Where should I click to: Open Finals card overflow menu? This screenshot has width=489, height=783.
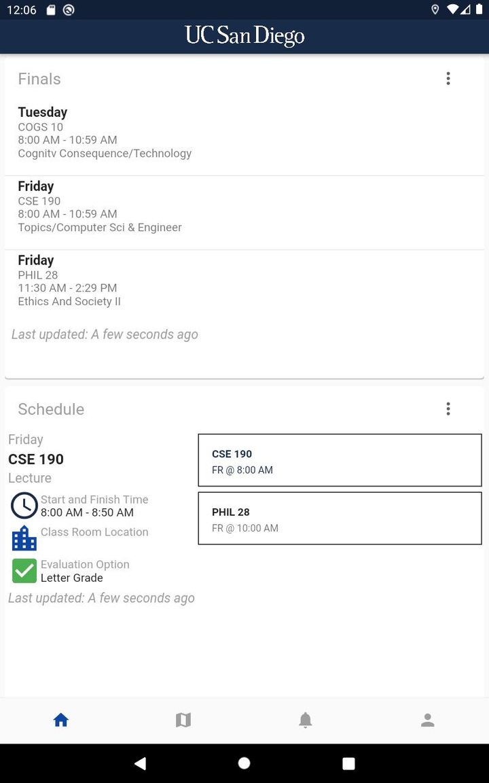(448, 79)
